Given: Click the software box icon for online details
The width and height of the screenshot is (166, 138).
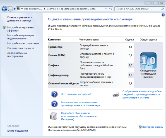Looking at the screenshot, I should tap(54, 116).
